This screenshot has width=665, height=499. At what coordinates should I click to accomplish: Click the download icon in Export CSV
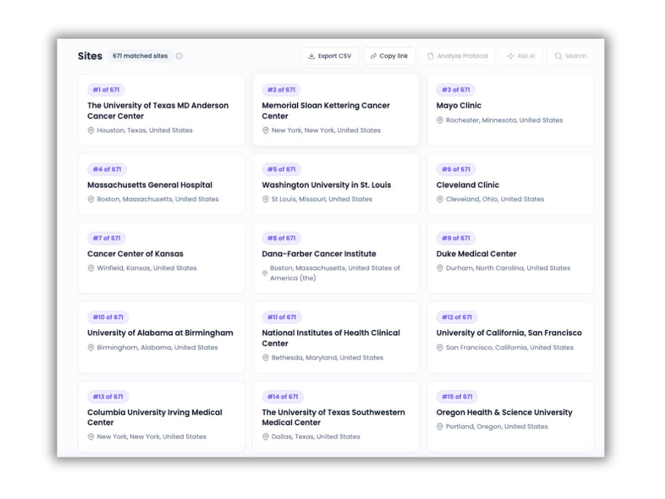point(311,56)
